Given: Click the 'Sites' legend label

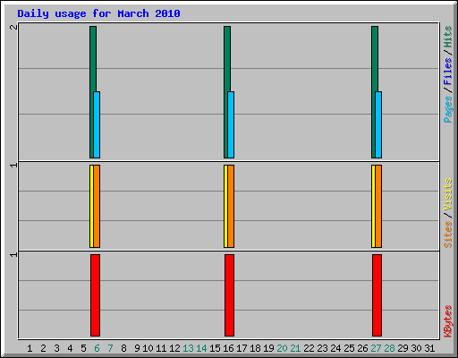Looking at the screenshot, I should 448,234.
